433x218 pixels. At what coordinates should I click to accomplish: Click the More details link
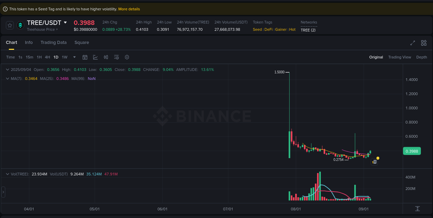(x=129, y=9)
